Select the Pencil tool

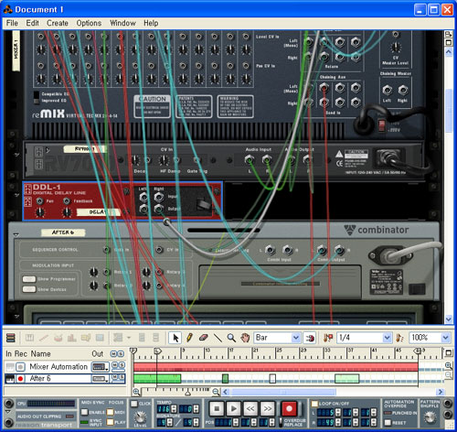(189, 338)
